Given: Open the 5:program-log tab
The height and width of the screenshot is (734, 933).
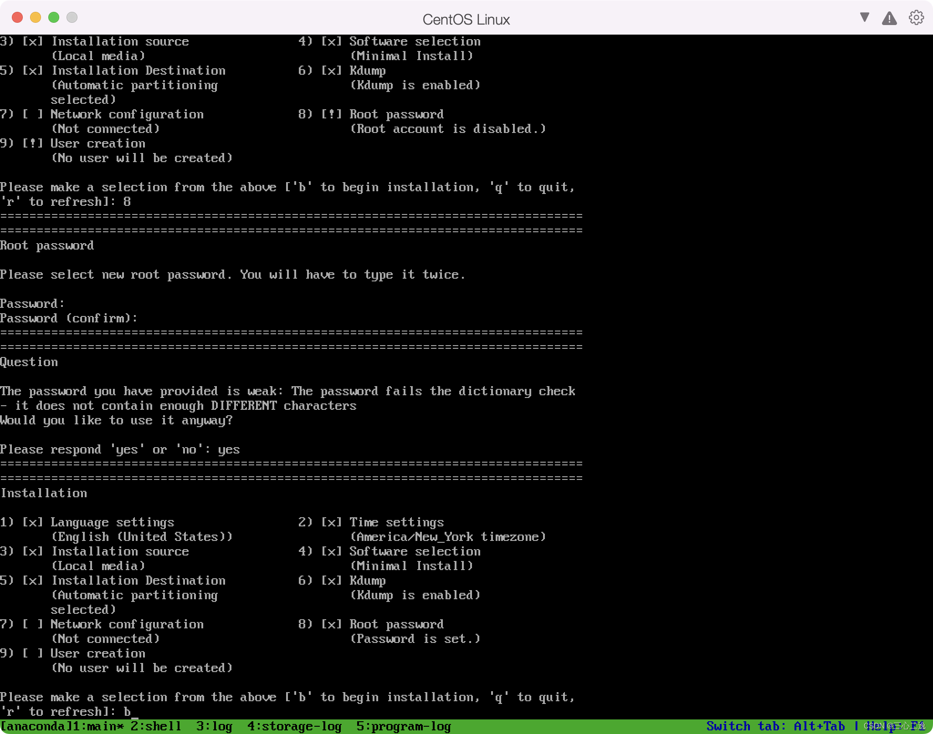Looking at the screenshot, I should [403, 726].
